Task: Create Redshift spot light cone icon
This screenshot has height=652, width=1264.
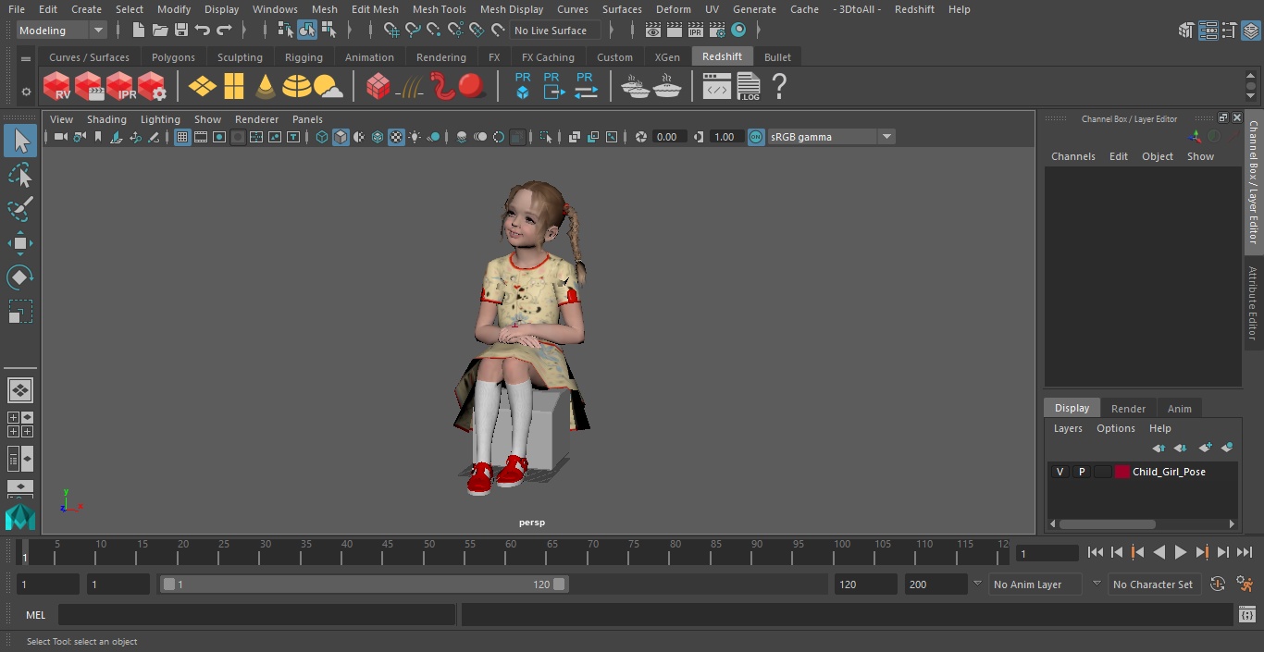Action: click(x=266, y=87)
